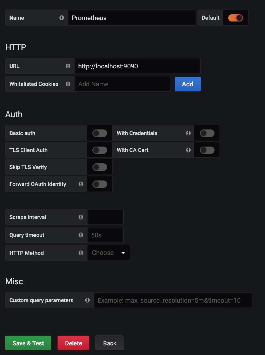Click the red Delete button
265x355 pixels.
click(73, 343)
